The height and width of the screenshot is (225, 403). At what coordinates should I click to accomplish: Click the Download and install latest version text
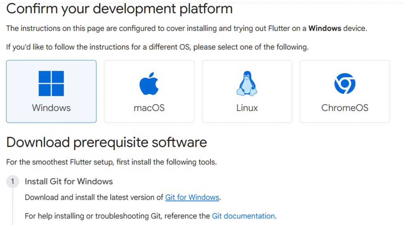(x=94, y=197)
